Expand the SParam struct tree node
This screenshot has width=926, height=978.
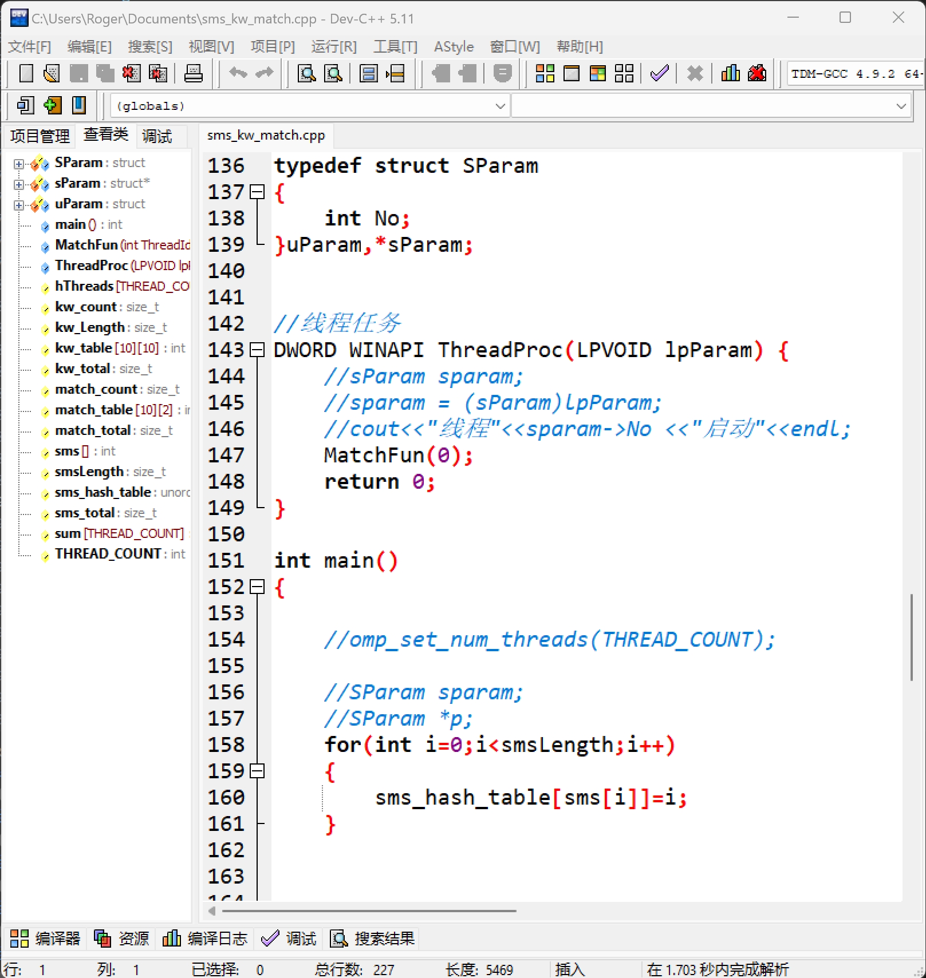click(x=19, y=164)
